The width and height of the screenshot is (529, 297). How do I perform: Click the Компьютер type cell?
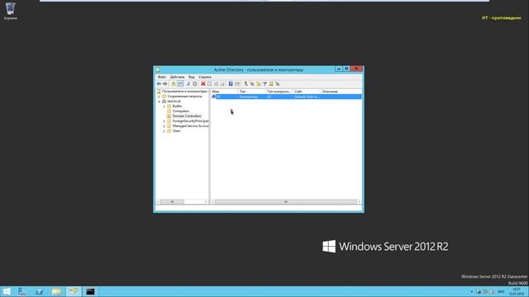coord(248,97)
